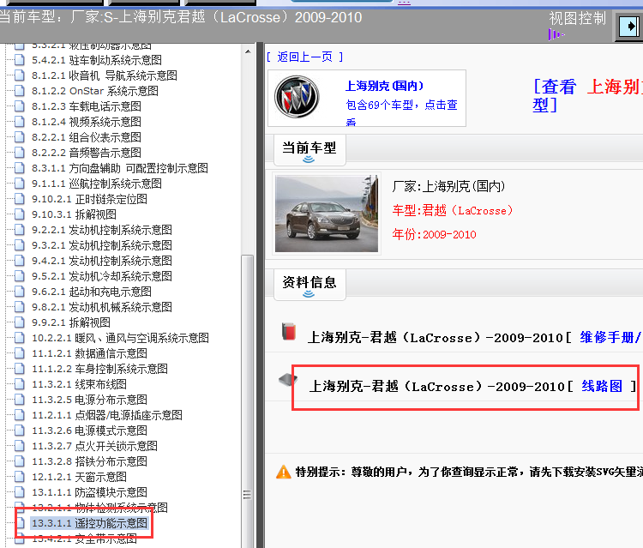Viewport: 643px width, 548px height.
Task: Select 9.10.2.1 正时链条定位图
Action: [x=89, y=199]
